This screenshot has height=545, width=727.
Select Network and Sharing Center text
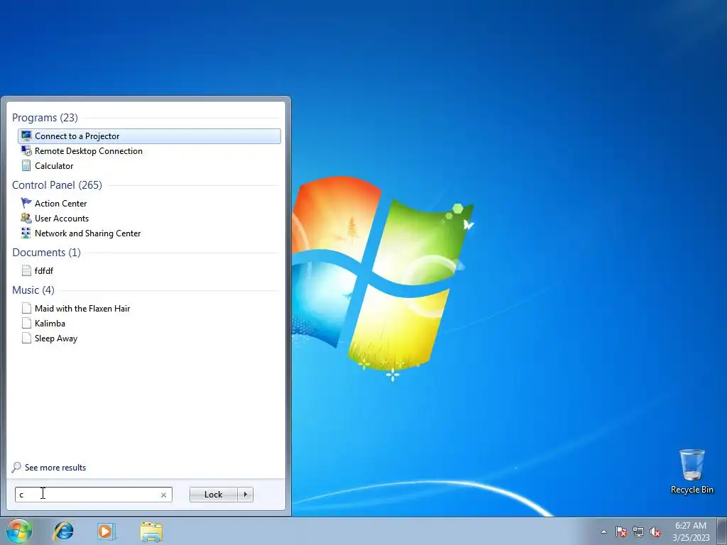(x=87, y=233)
